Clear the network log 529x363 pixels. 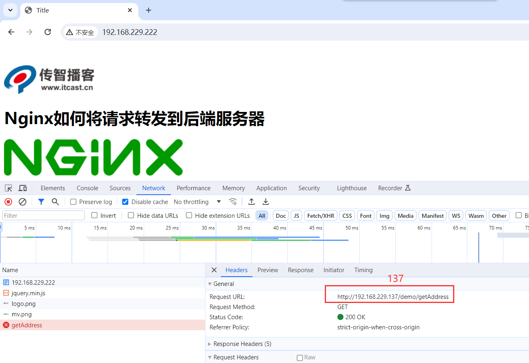pos(23,202)
